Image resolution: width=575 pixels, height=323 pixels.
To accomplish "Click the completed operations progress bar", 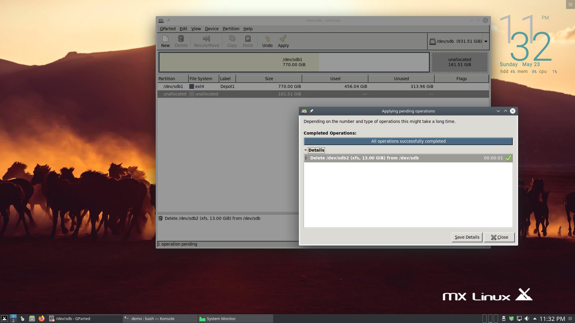I will click(408, 141).
